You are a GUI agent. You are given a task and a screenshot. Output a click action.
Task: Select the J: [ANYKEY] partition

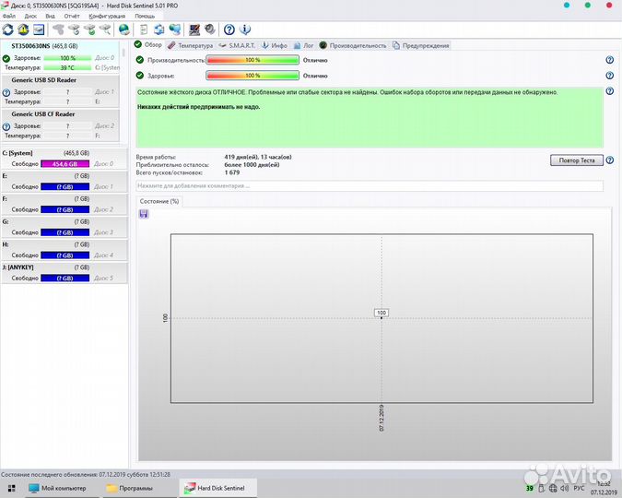pyautogui.click(x=64, y=272)
